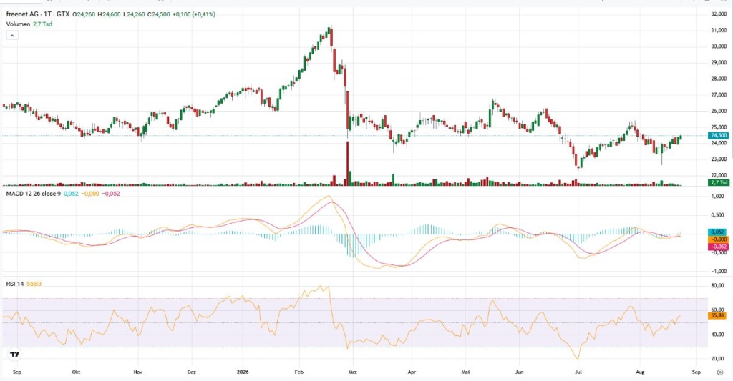Click the -1,000 label on the MACD scale
The image size is (733, 381).
tap(717, 272)
